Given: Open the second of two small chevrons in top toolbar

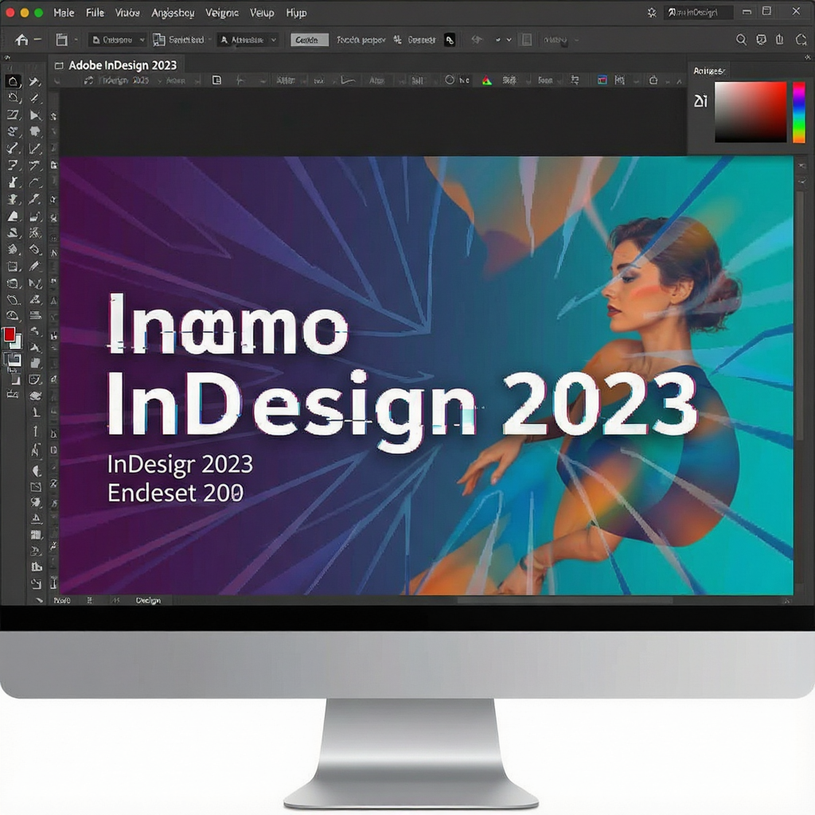Looking at the screenshot, I should click(x=509, y=40).
